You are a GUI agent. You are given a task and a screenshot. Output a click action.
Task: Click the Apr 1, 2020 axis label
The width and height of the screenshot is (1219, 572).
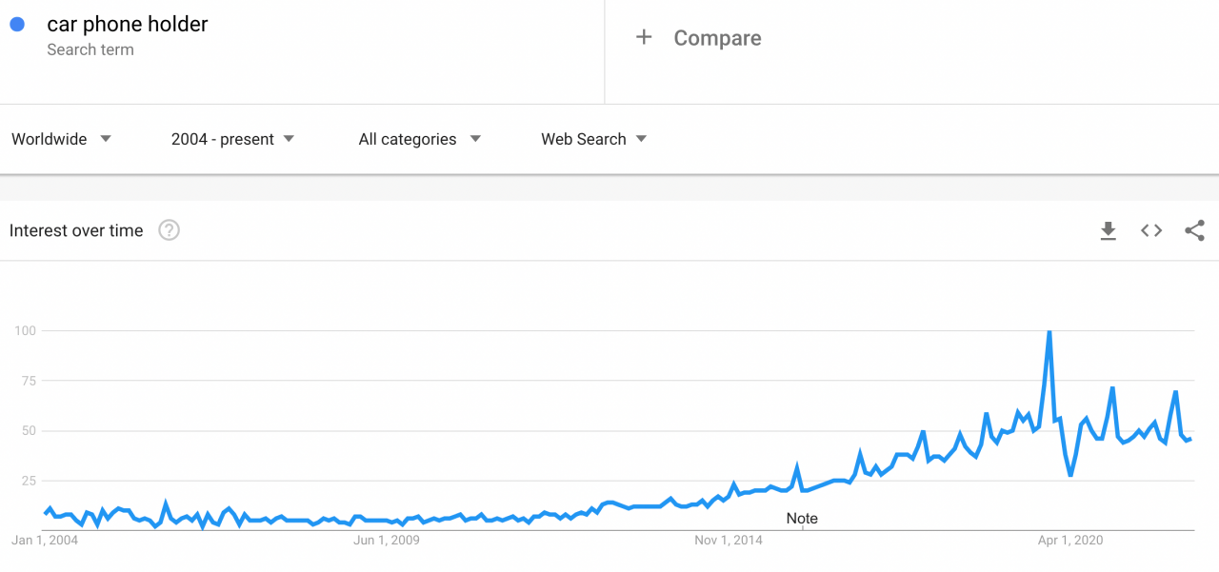(x=1070, y=541)
